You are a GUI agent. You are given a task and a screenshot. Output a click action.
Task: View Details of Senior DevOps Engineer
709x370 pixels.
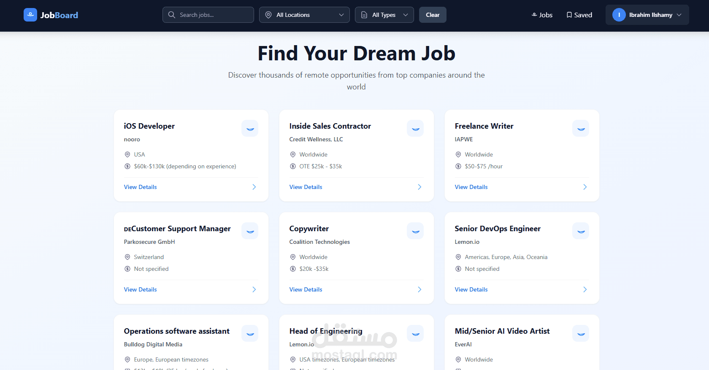click(471, 289)
